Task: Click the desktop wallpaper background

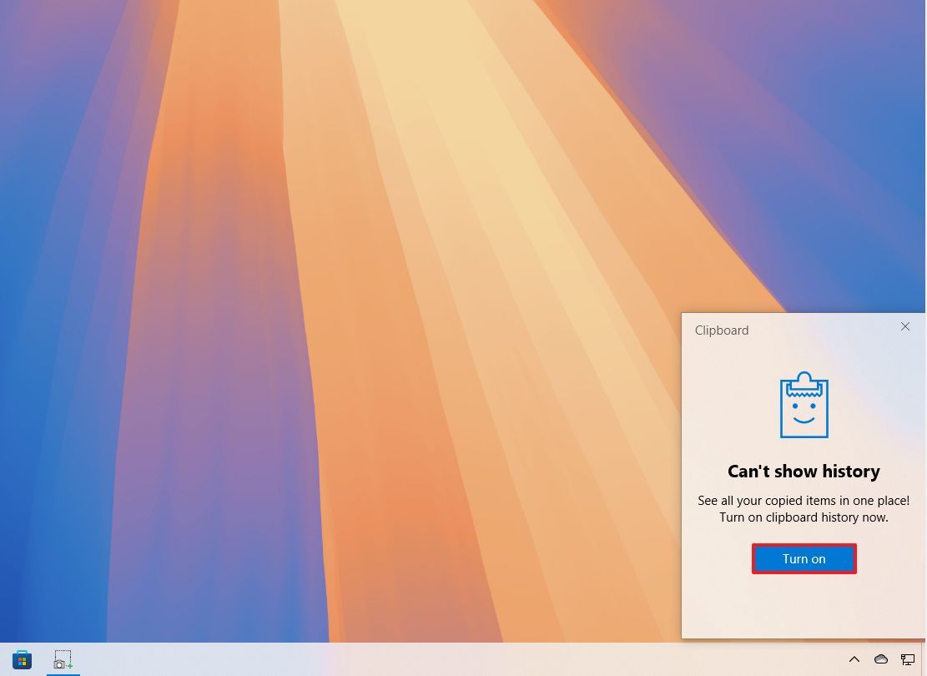Action: (334, 250)
